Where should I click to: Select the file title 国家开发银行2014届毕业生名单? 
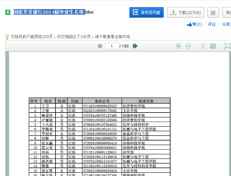49,12
